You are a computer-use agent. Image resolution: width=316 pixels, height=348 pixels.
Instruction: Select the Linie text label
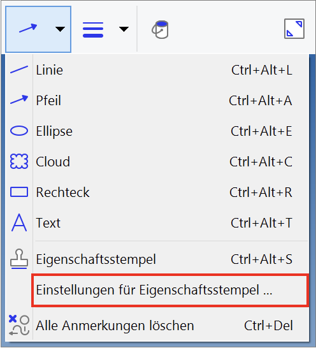[50, 70]
